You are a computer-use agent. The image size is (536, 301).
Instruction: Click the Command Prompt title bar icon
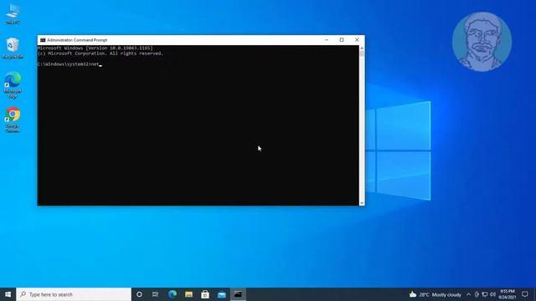click(43, 40)
